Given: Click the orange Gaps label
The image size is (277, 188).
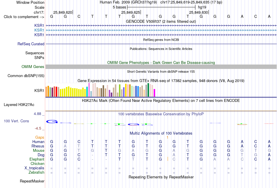Looking at the screenshot, I should pyautogui.click(x=40, y=137).
